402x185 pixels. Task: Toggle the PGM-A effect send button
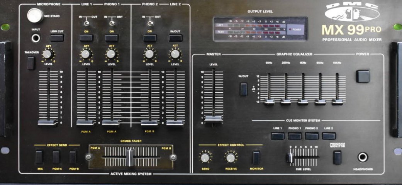click(x=56, y=157)
